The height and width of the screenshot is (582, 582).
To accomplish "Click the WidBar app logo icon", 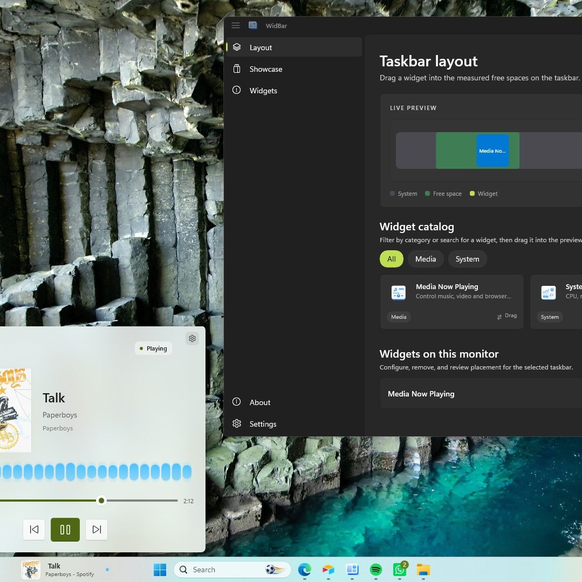I will point(253,25).
